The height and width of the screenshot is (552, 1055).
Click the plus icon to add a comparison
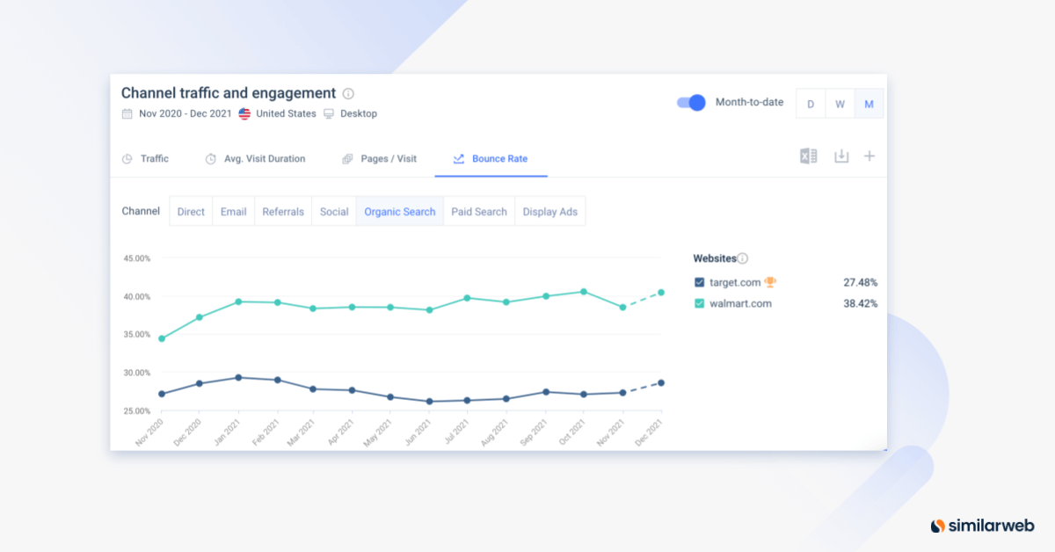click(869, 155)
